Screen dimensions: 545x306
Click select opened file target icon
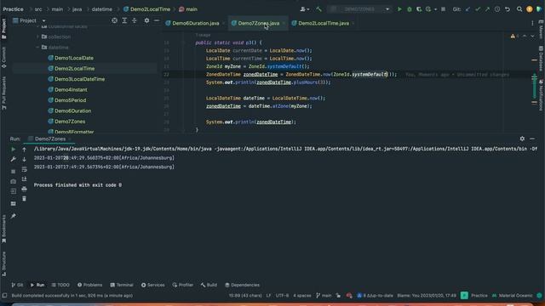coord(114,20)
